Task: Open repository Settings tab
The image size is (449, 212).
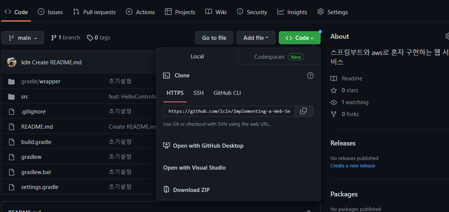Action: [x=333, y=12]
